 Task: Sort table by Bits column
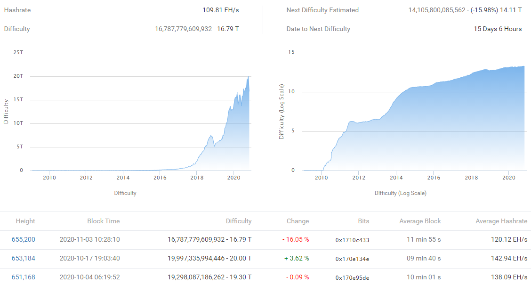(362, 221)
